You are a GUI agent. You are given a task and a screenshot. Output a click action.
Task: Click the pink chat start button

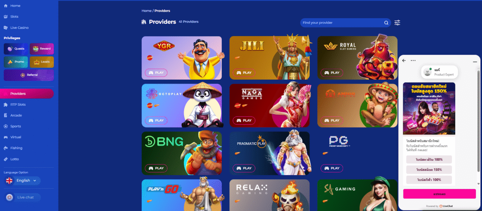(x=439, y=194)
